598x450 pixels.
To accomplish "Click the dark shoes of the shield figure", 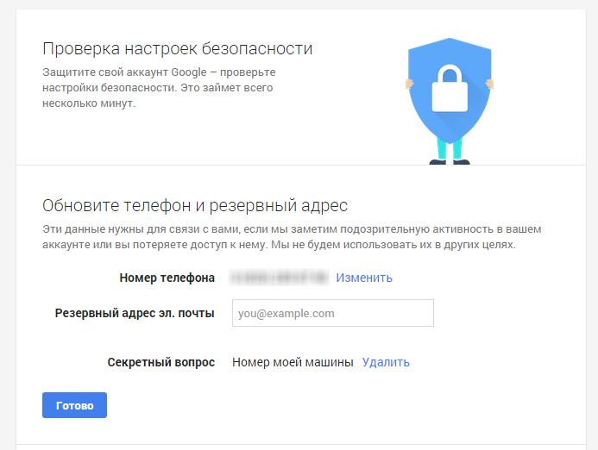I will point(450,162).
